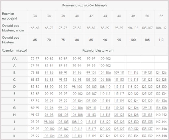The width and height of the screenshot is (169, 140).
Task: Open the 126-128 link in row C
Action: (161, 80)
